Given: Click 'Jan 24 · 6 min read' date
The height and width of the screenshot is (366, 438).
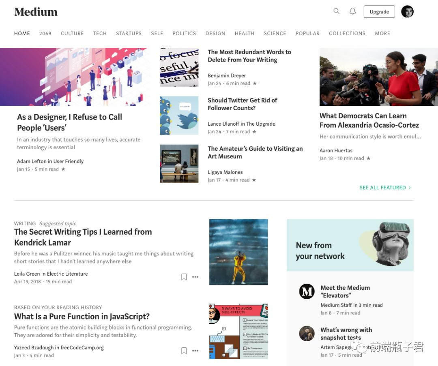Looking at the screenshot, I should coord(229,83).
